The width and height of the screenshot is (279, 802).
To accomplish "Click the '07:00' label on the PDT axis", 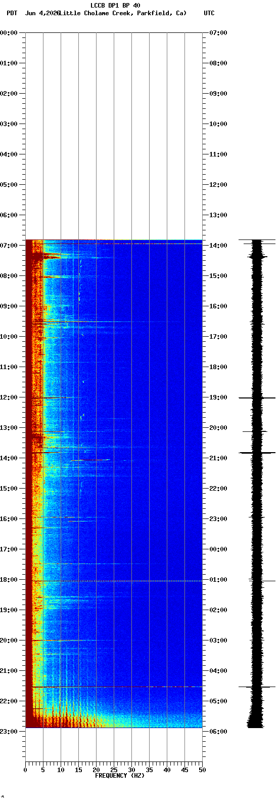I will pyautogui.click(x=9, y=246).
